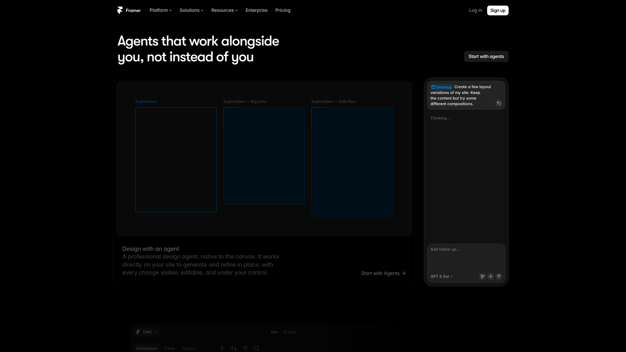This screenshot has width=626, height=352.
Task: Click the Site label in CMS header
Action: tap(274, 332)
